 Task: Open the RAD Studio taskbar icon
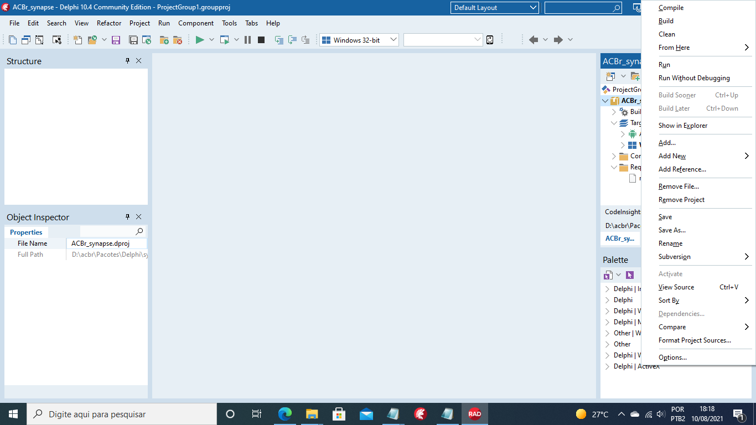click(x=474, y=414)
